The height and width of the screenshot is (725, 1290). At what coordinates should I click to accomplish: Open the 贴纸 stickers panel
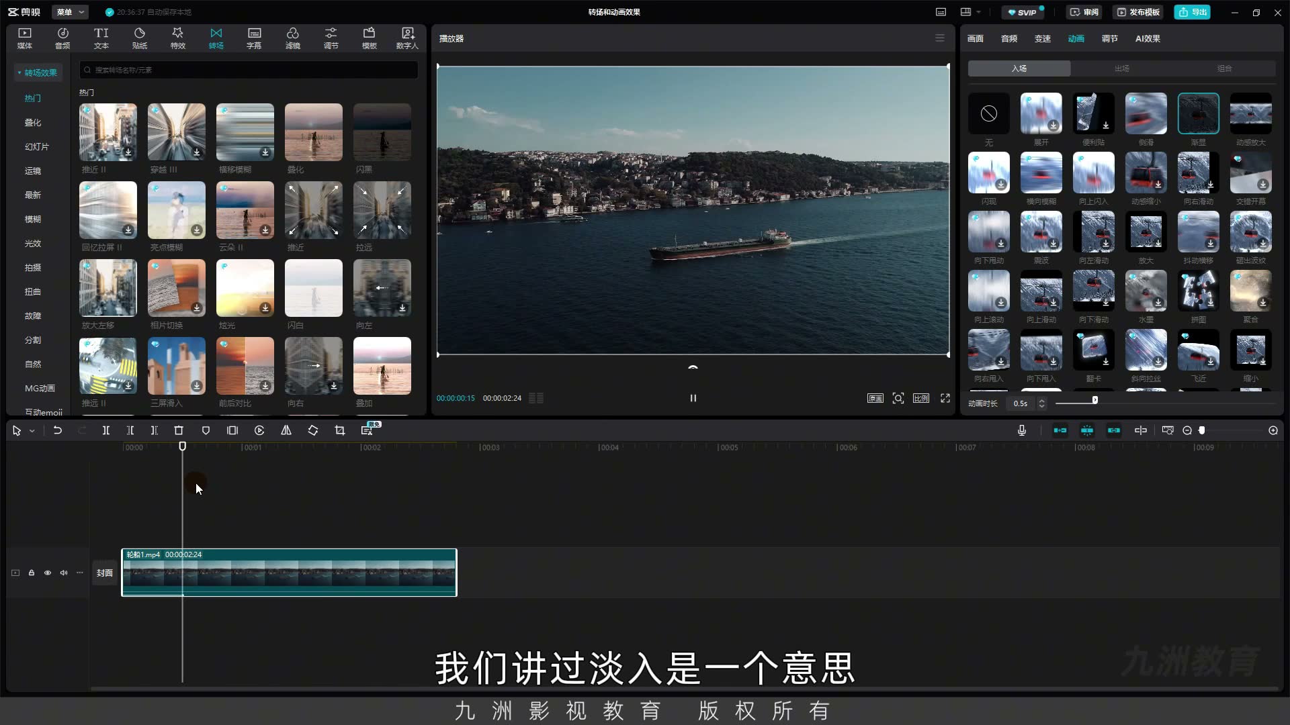pyautogui.click(x=139, y=38)
